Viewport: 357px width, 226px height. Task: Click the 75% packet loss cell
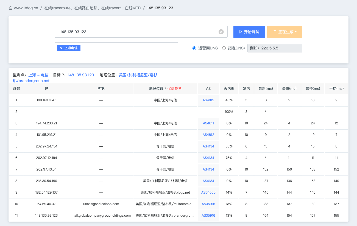[x=229, y=158]
